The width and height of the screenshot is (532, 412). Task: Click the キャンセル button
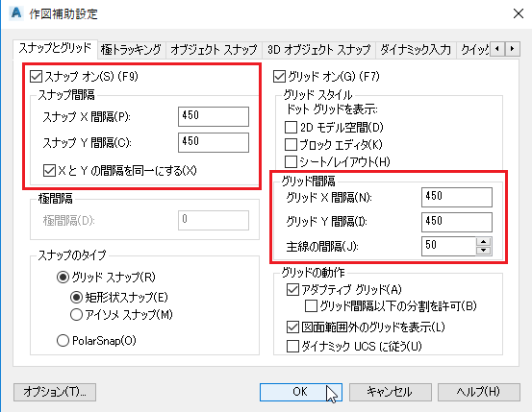(391, 392)
